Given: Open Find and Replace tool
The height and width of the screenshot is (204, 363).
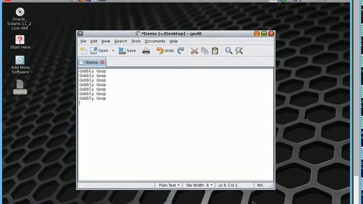Looking at the screenshot, I should click(x=239, y=50).
